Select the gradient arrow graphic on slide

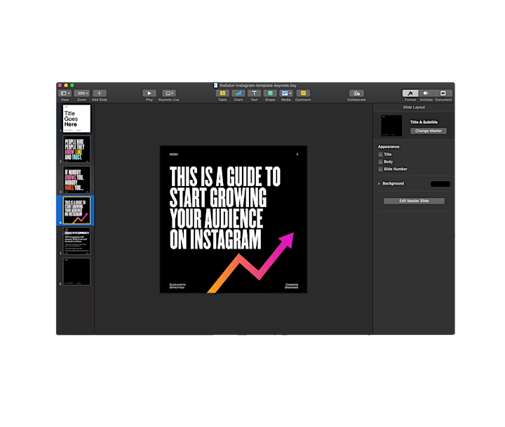250,263
